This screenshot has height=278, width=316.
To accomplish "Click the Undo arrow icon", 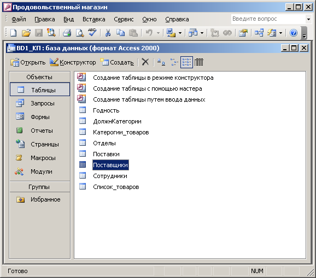I will coord(149,33).
